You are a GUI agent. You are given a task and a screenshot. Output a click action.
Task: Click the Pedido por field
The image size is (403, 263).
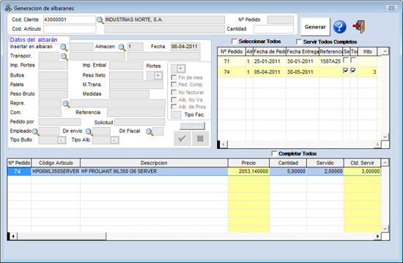59,122
